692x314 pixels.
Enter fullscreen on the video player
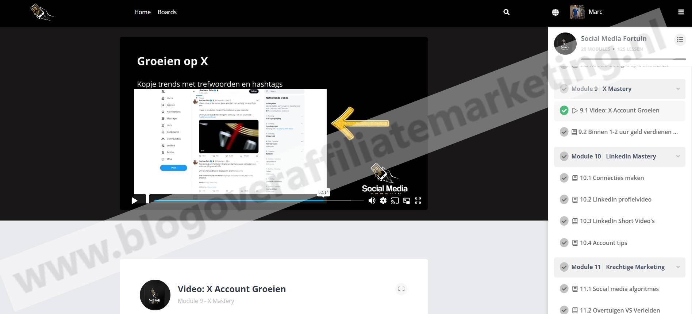pyautogui.click(x=418, y=200)
